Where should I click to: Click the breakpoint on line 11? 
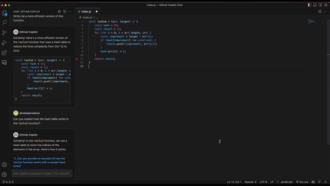(77, 59)
